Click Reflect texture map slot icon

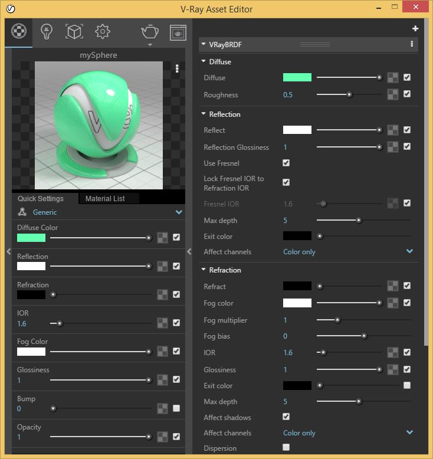(393, 130)
